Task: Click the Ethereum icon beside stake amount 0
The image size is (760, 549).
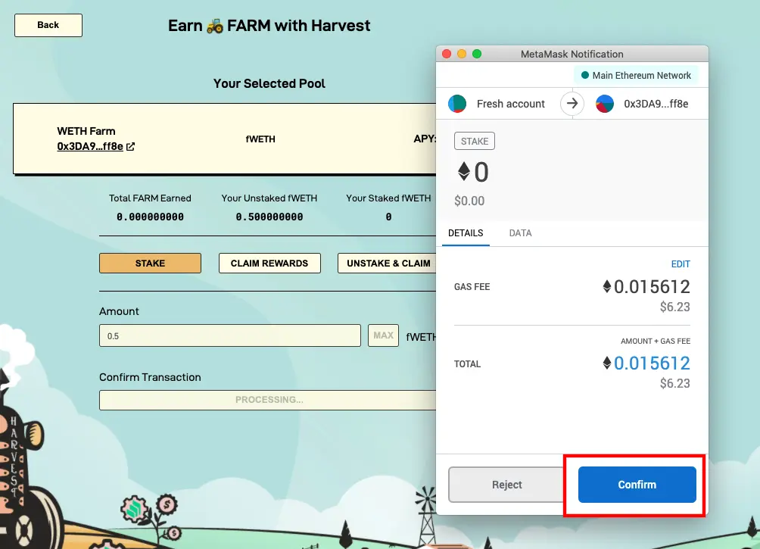Action: 464,171
